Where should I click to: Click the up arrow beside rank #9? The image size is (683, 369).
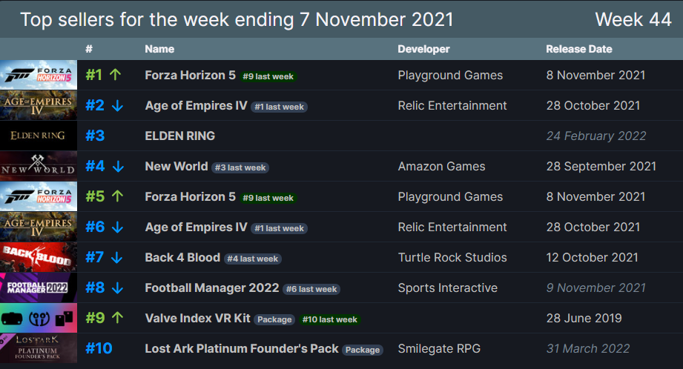tap(117, 318)
